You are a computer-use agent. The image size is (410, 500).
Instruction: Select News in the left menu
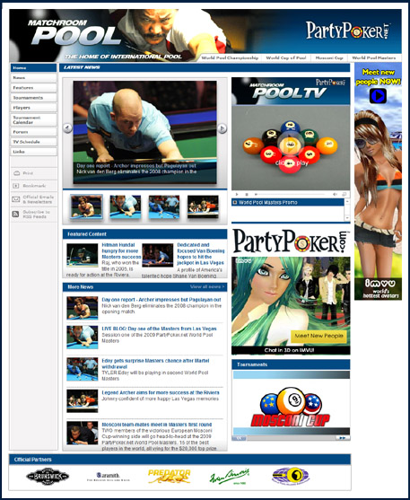33,78
